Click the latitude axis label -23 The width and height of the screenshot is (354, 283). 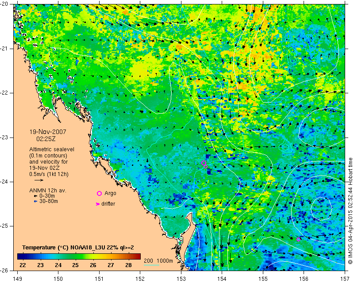pyautogui.click(x=4, y=138)
